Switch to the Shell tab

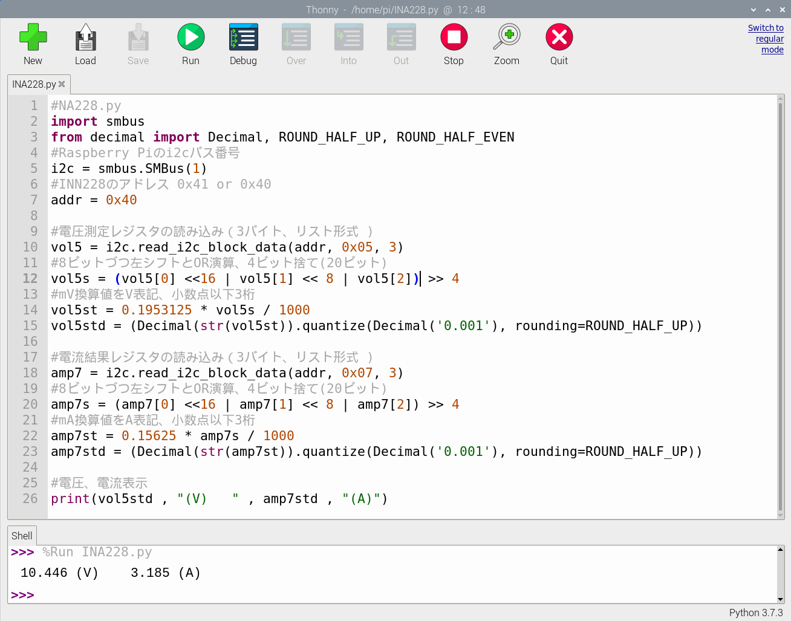coord(21,536)
